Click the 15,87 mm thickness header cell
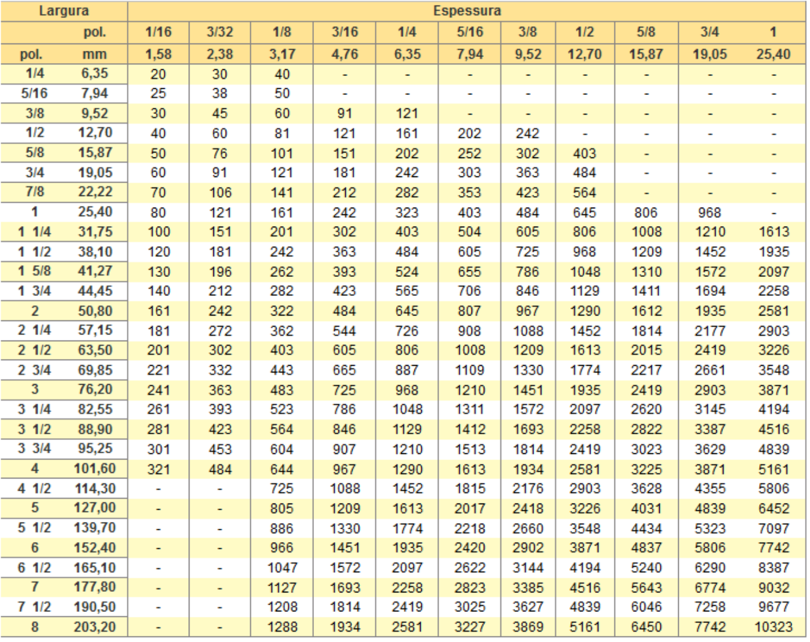This screenshot has width=810, height=642. point(646,55)
